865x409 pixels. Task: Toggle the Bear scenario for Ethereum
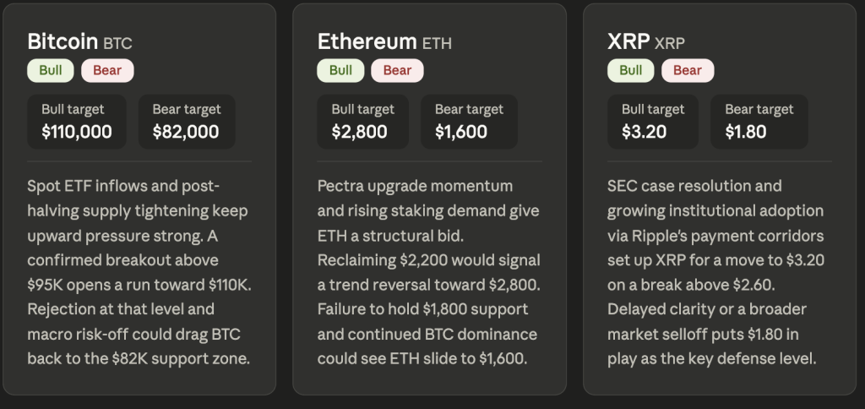397,70
